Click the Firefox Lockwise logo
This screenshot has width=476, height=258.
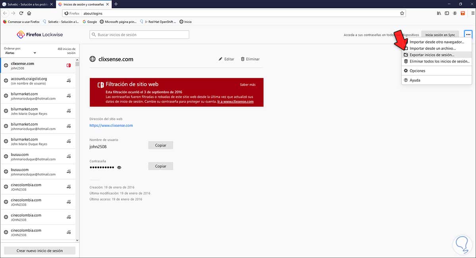point(40,35)
